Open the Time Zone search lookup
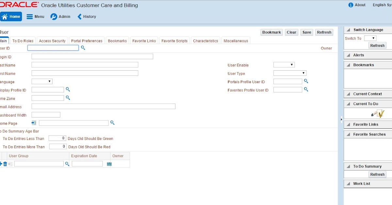 click(68, 98)
